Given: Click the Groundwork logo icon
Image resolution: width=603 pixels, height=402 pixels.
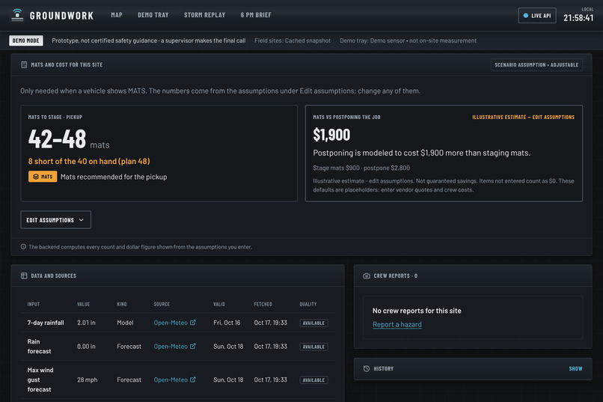Looking at the screenshot, I should click(17, 15).
